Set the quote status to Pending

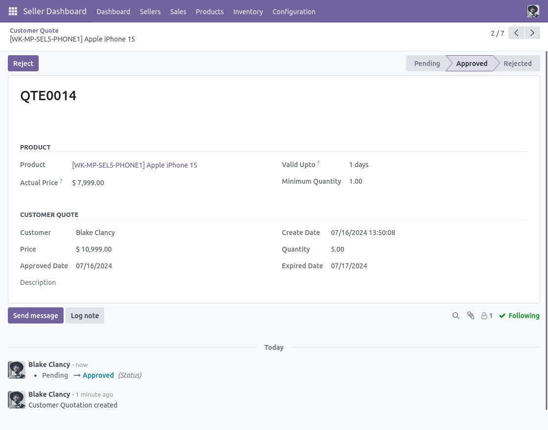coord(427,63)
